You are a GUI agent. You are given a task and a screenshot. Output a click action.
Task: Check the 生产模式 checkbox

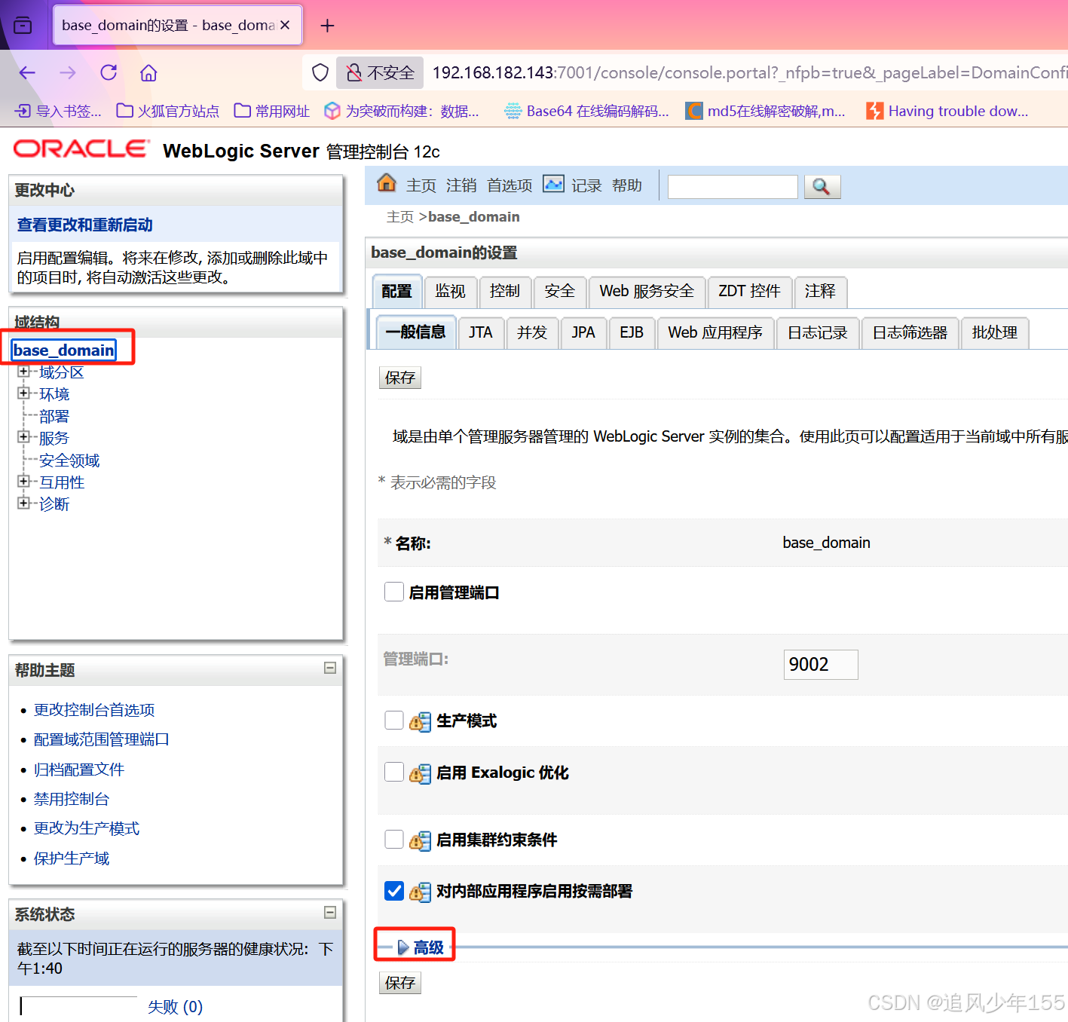(393, 720)
